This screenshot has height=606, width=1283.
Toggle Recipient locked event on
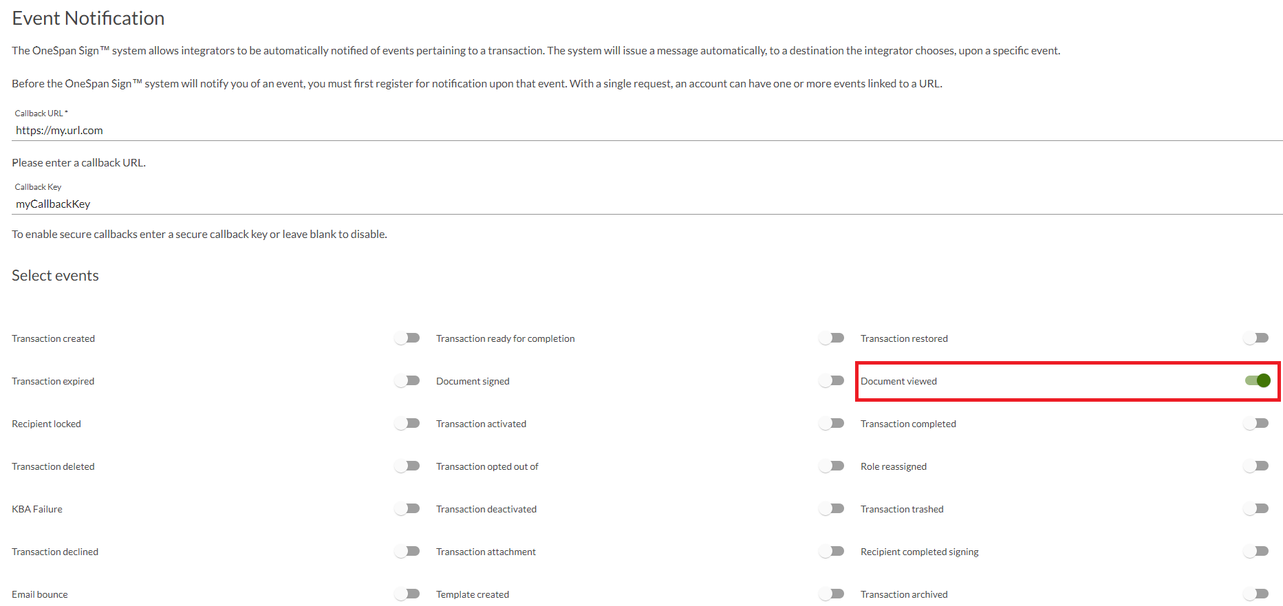(407, 423)
